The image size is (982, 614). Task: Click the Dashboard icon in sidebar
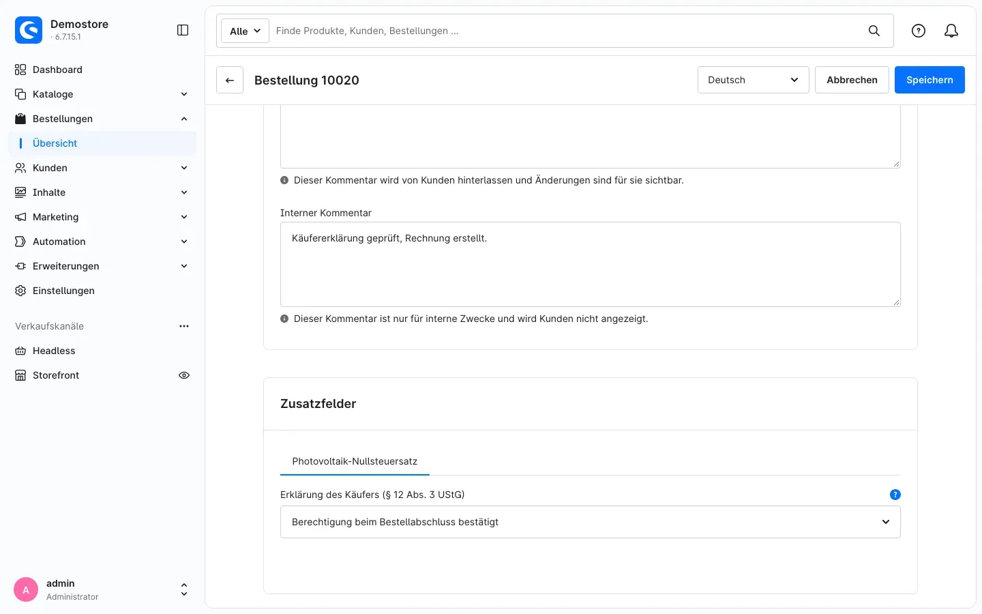tap(20, 70)
